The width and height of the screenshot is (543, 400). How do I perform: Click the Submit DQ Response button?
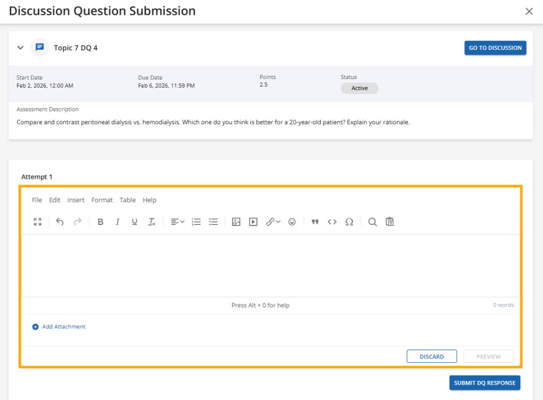485,383
